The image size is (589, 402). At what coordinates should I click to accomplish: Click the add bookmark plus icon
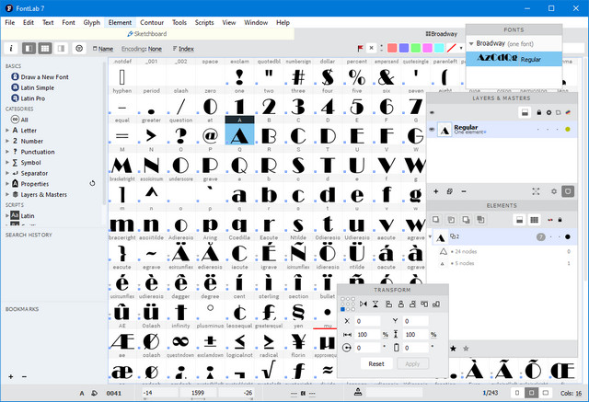10,376
